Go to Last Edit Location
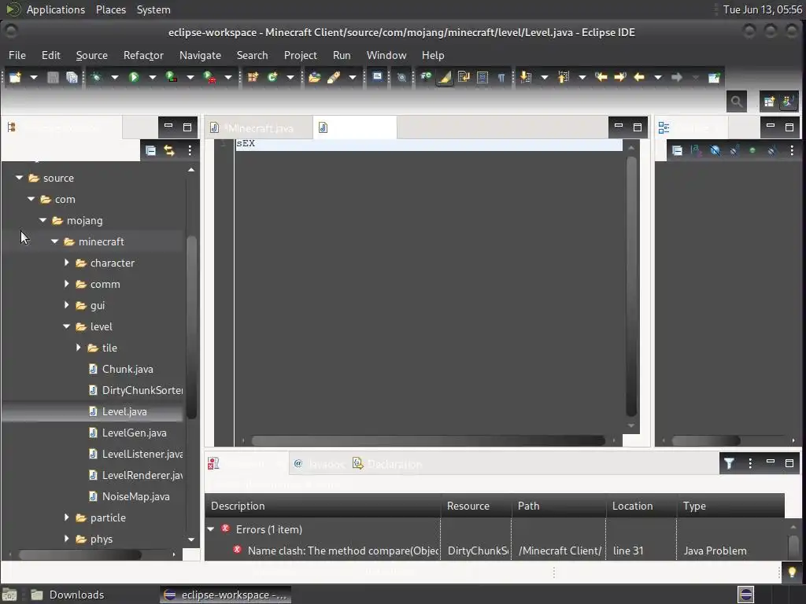 (601, 77)
